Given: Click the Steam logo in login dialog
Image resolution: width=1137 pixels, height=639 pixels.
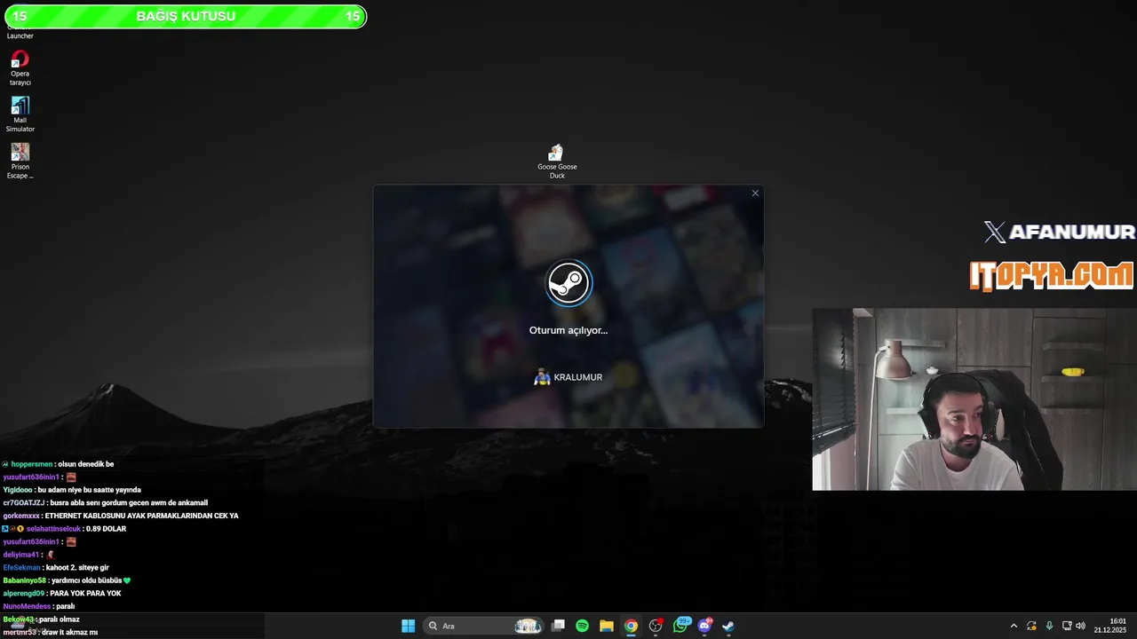Looking at the screenshot, I should click(568, 283).
